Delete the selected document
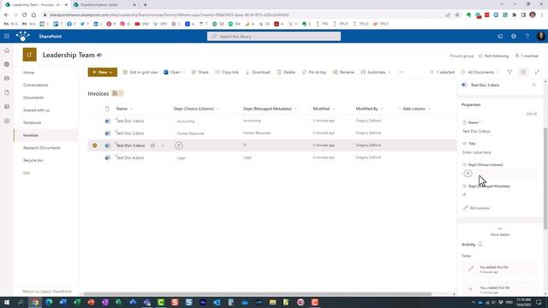 pyautogui.click(x=286, y=72)
